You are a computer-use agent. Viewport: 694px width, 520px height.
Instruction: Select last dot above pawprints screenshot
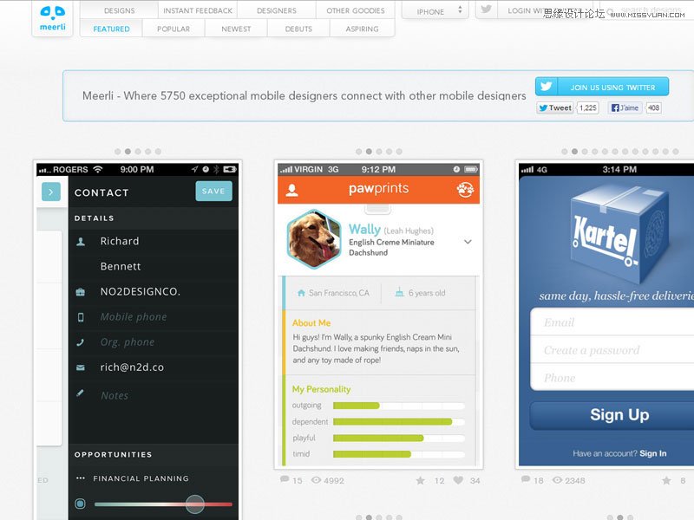tap(399, 152)
